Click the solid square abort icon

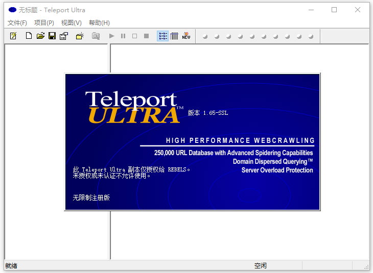[146, 36]
